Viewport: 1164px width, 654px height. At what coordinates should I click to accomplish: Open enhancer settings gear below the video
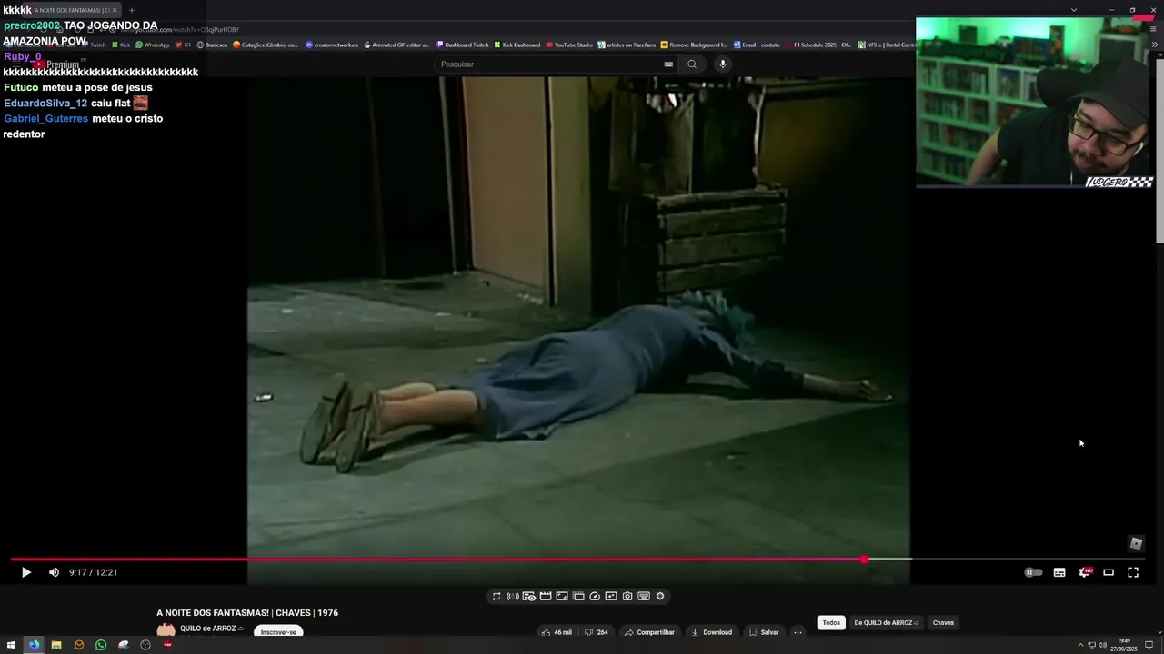(660, 597)
